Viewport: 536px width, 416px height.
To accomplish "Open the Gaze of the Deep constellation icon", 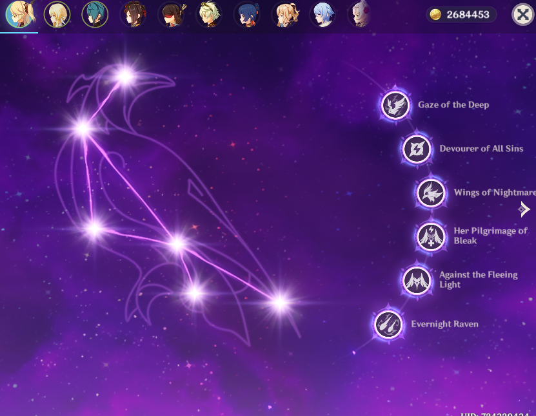I will coord(395,105).
